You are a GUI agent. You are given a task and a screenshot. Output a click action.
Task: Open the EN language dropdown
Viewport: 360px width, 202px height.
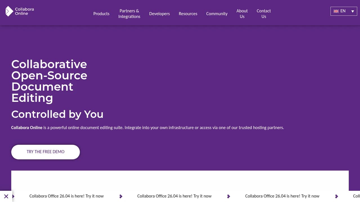[344, 11]
